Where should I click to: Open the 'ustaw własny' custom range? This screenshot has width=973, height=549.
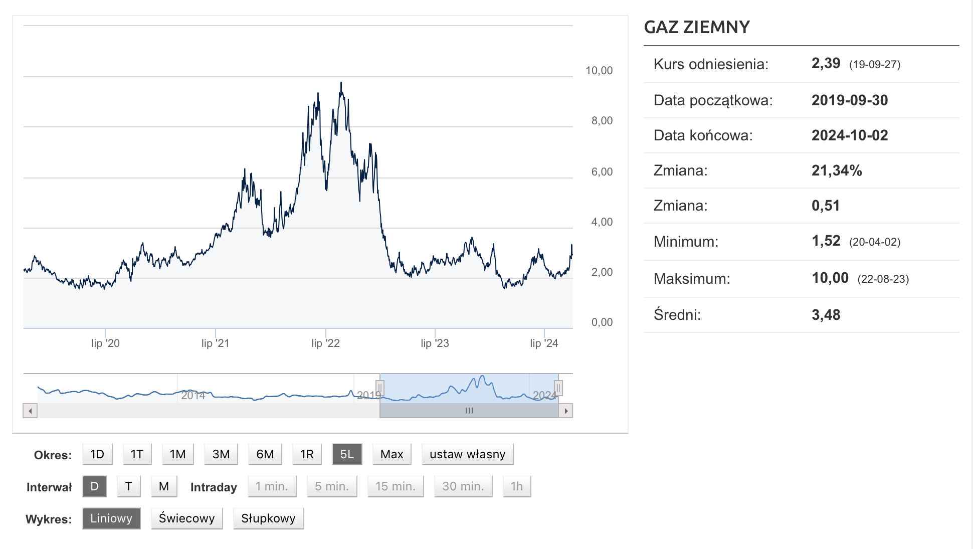467,454
